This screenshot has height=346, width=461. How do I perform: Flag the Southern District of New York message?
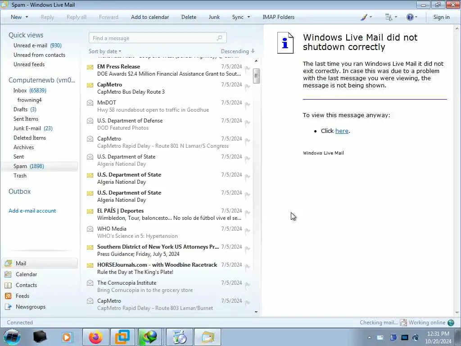pyautogui.click(x=248, y=249)
